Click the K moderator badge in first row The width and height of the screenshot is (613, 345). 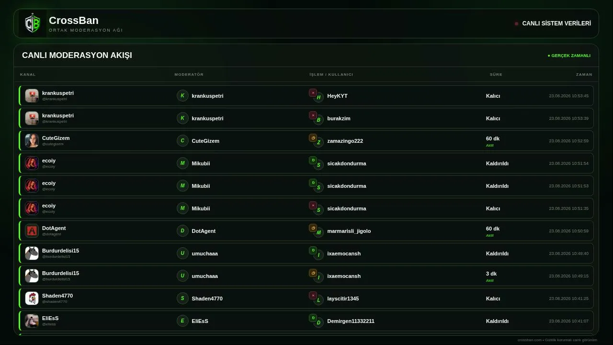click(182, 96)
